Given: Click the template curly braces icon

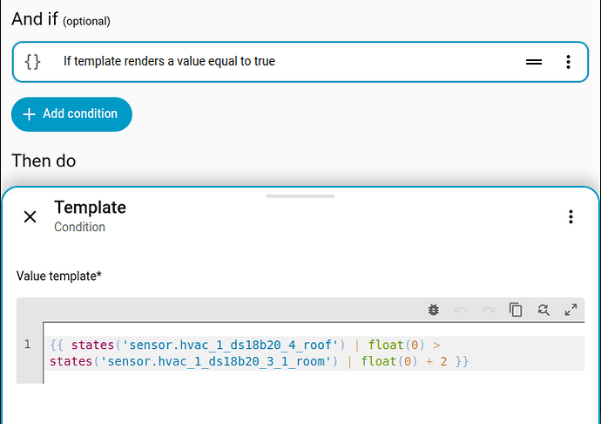Looking at the screenshot, I should [32, 61].
